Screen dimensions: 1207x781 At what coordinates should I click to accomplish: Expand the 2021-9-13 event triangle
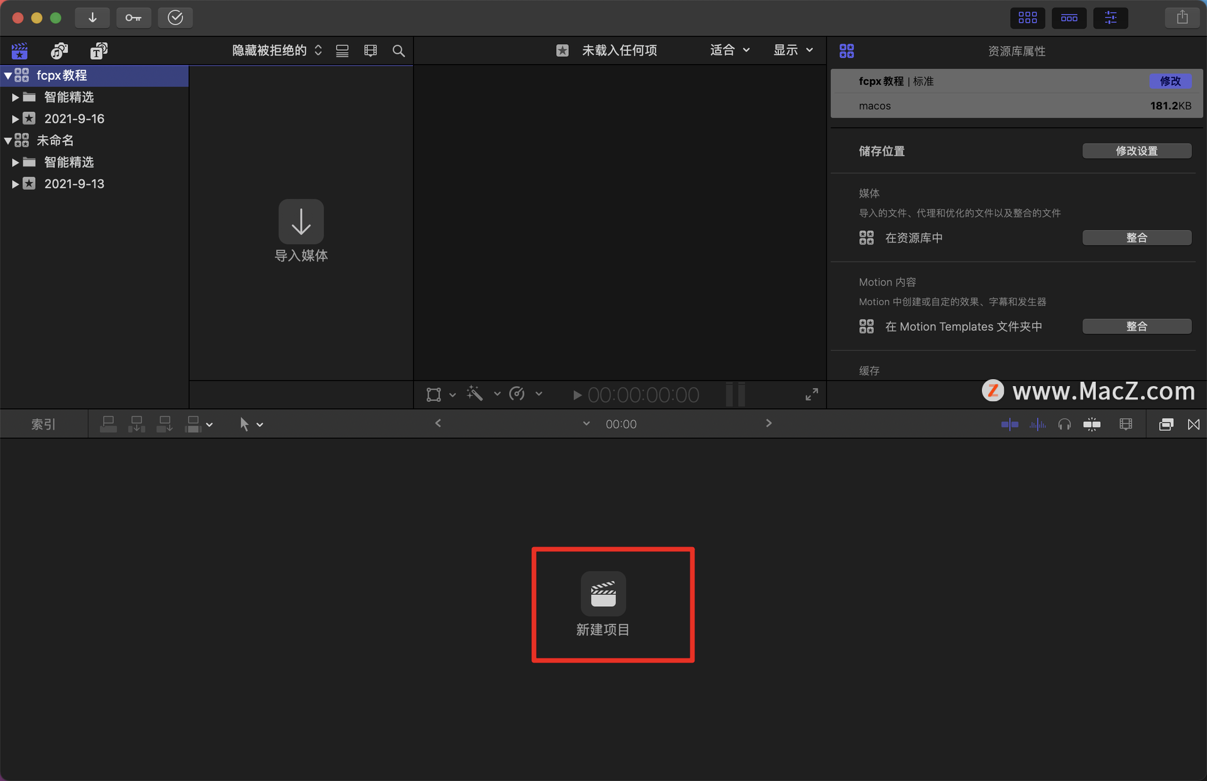pos(15,184)
